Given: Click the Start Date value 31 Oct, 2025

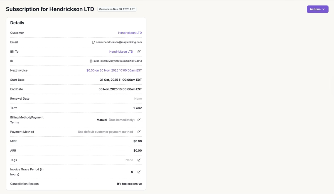Looking at the screenshot, I should coord(121,80).
